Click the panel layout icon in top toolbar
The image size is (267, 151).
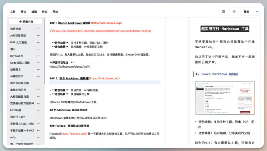pyautogui.click(x=223, y=11)
